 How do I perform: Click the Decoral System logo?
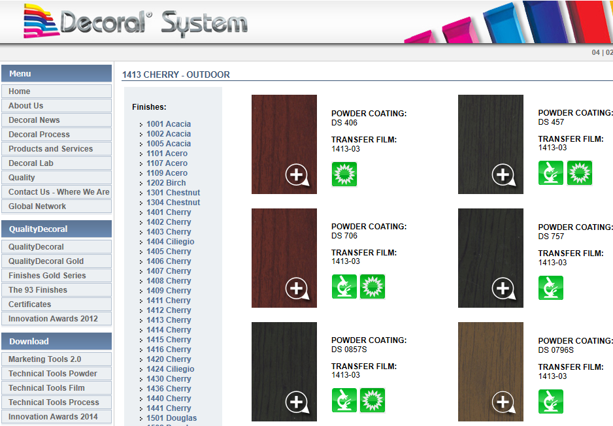pos(136,22)
